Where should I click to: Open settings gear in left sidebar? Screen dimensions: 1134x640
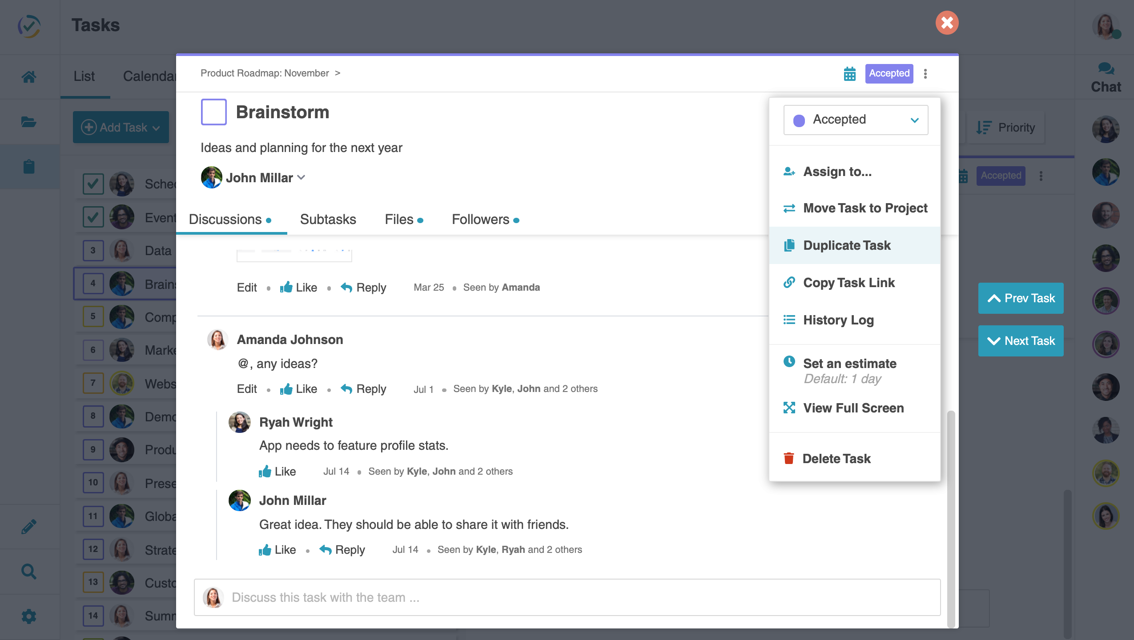click(x=29, y=616)
